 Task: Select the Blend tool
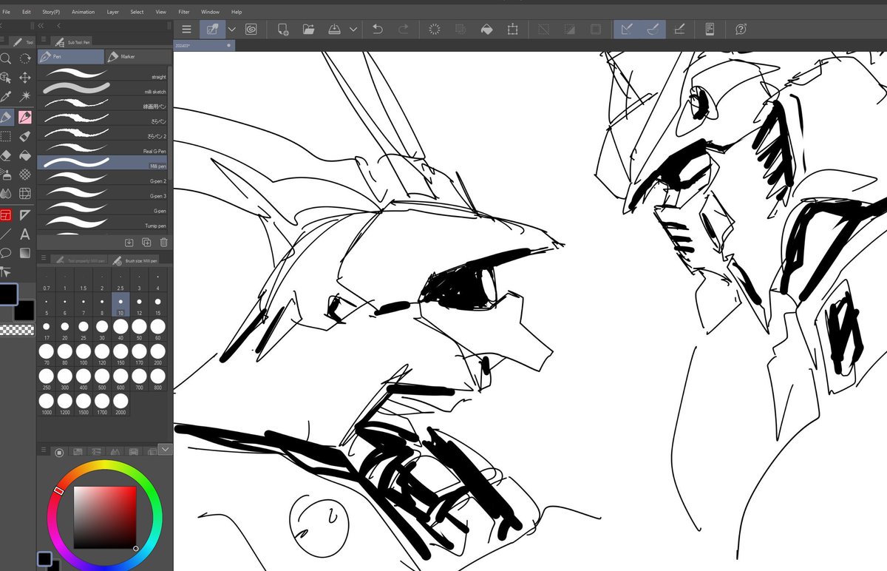click(5, 194)
